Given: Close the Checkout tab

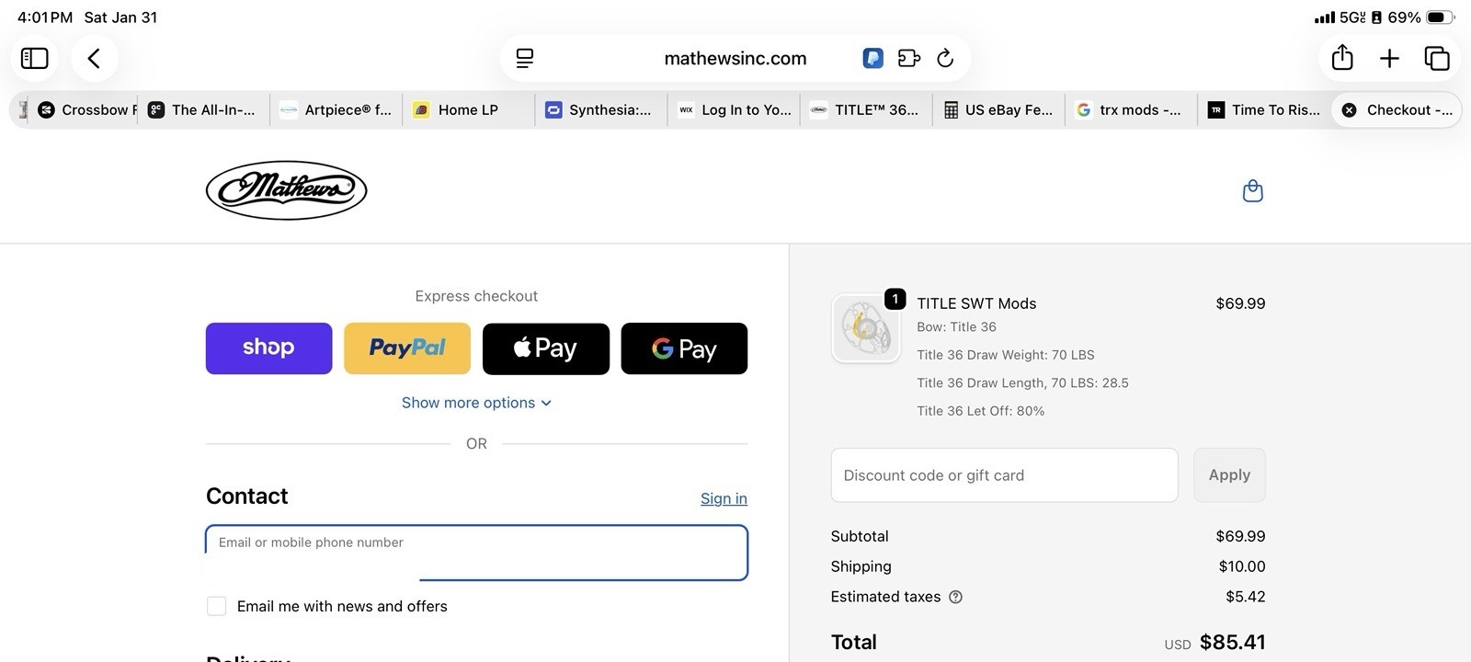Looking at the screenshot, I should (x=1349, y=109).
